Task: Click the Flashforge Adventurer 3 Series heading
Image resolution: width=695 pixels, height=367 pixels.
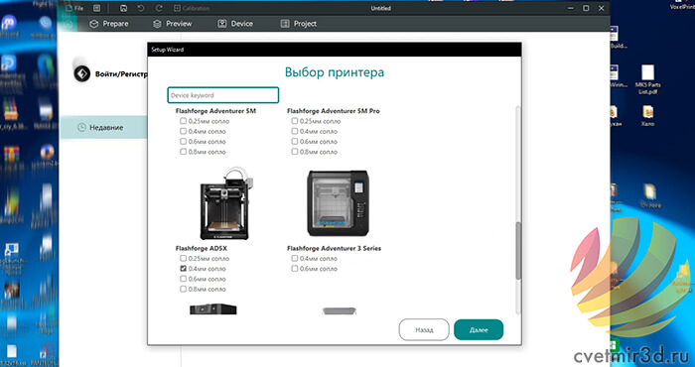Action: (335, 248)
